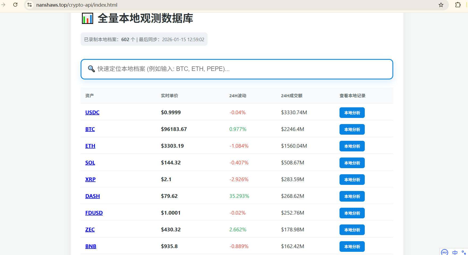Open the FDUSD asset link
The height and width of the screenshot is (255, 468).
pos(94,213)
